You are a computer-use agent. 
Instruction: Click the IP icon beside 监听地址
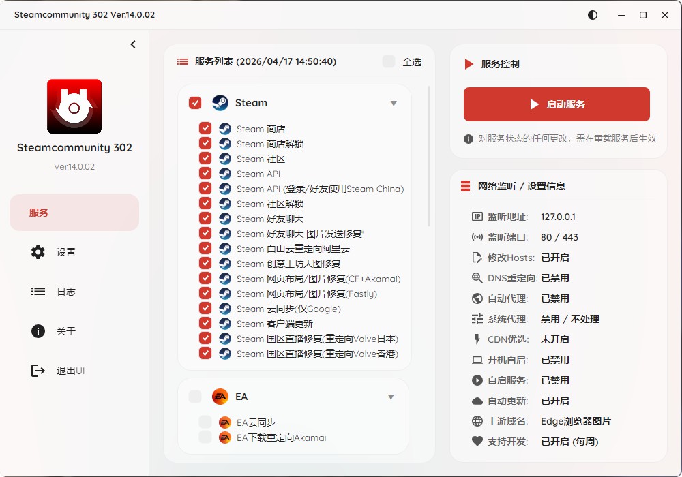(x=477, y=216)
